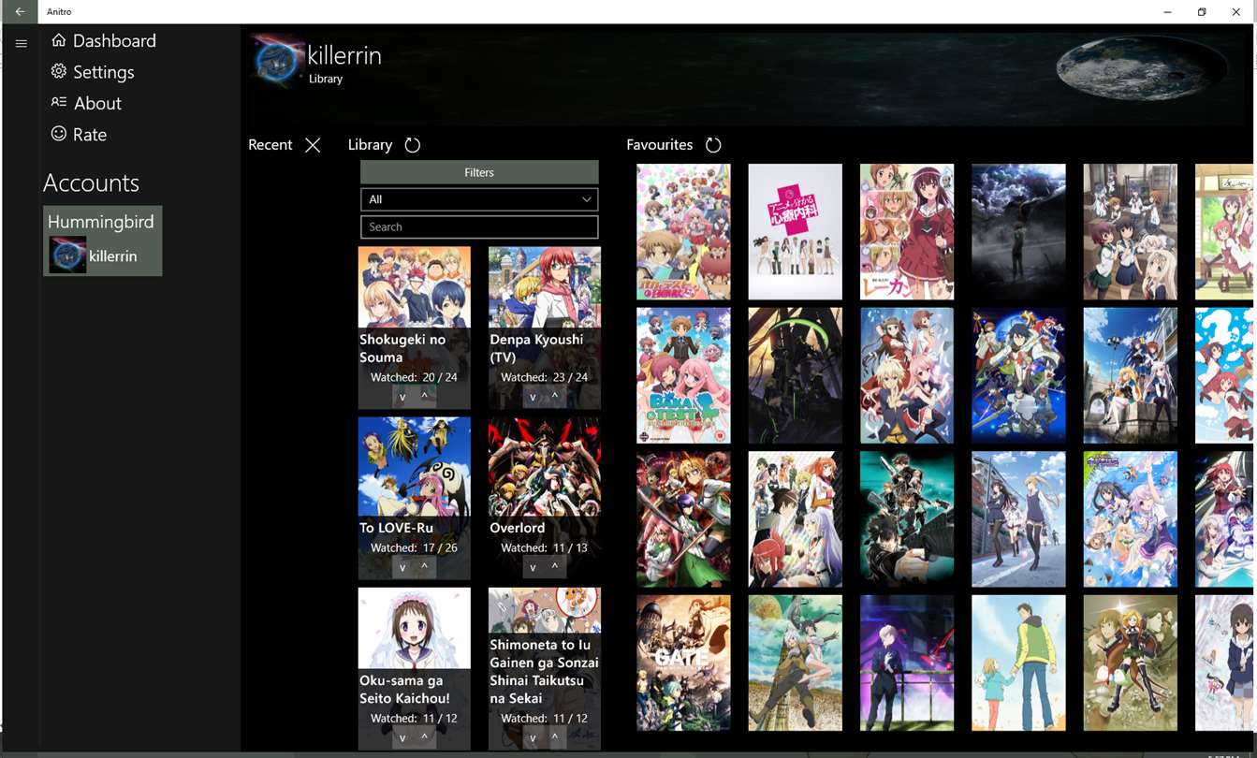
Task: Decrease watched episodes for To LOVE-Ru
Action: [x=402, y=567]
